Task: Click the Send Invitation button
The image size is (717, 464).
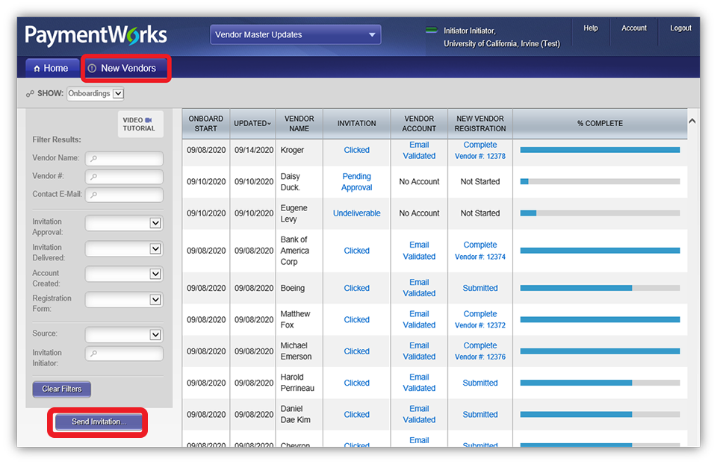Action: pos(99,422)
